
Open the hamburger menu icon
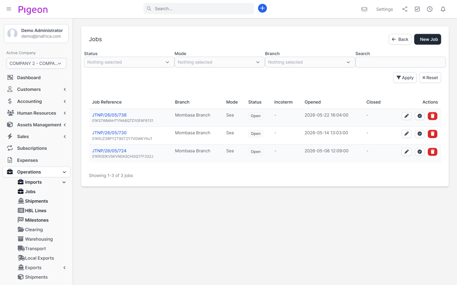pyautogui.click(x=9, y=9)
